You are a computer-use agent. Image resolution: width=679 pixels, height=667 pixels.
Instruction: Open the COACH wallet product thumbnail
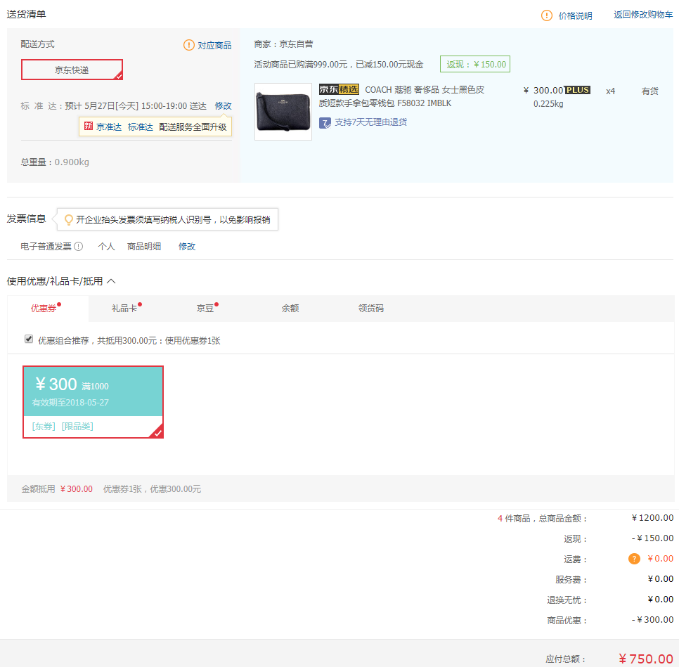(283, 112)
